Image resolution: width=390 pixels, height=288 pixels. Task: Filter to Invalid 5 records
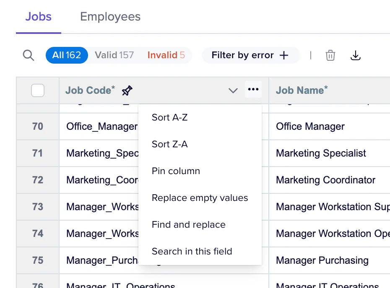[x=166, y=55]
